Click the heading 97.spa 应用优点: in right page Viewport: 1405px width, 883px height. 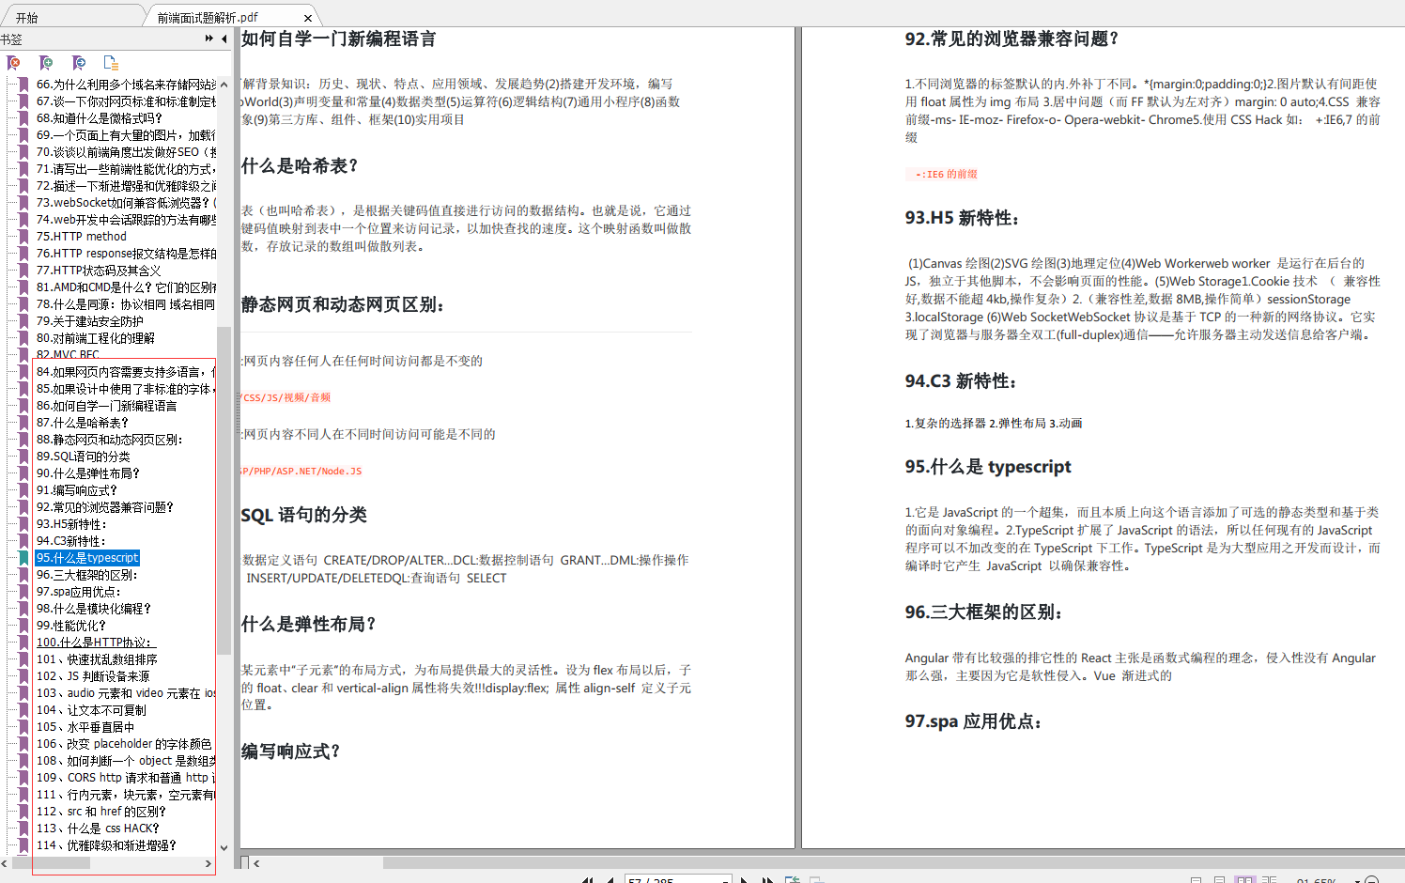click(973, 721)
